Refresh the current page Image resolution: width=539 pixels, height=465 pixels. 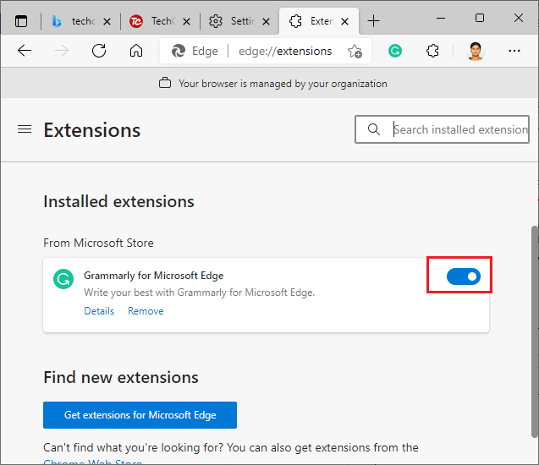(x=99, y=51)
